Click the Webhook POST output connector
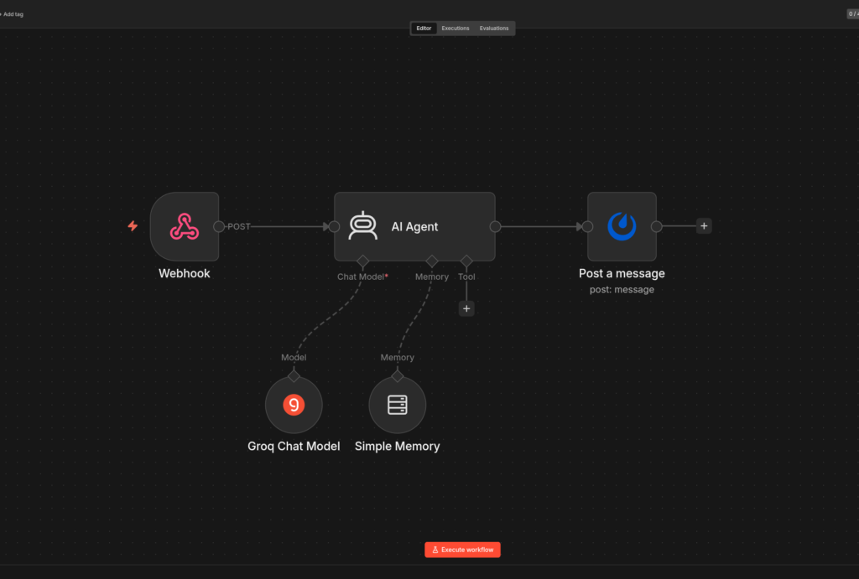Viewport: 859px width, 579px height. click(x=219, y=226)
